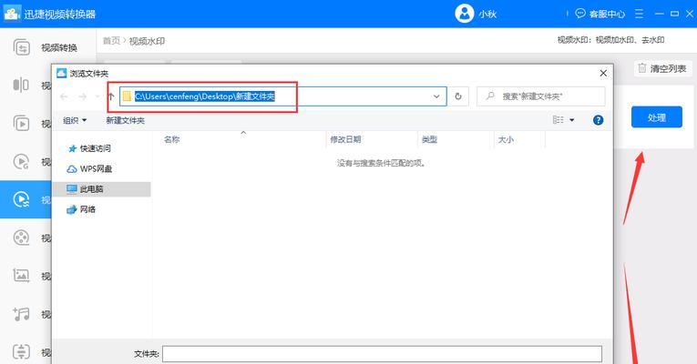Refresh the current folder view
Viewport: 697px width, 364px height.
click(458, 96)
